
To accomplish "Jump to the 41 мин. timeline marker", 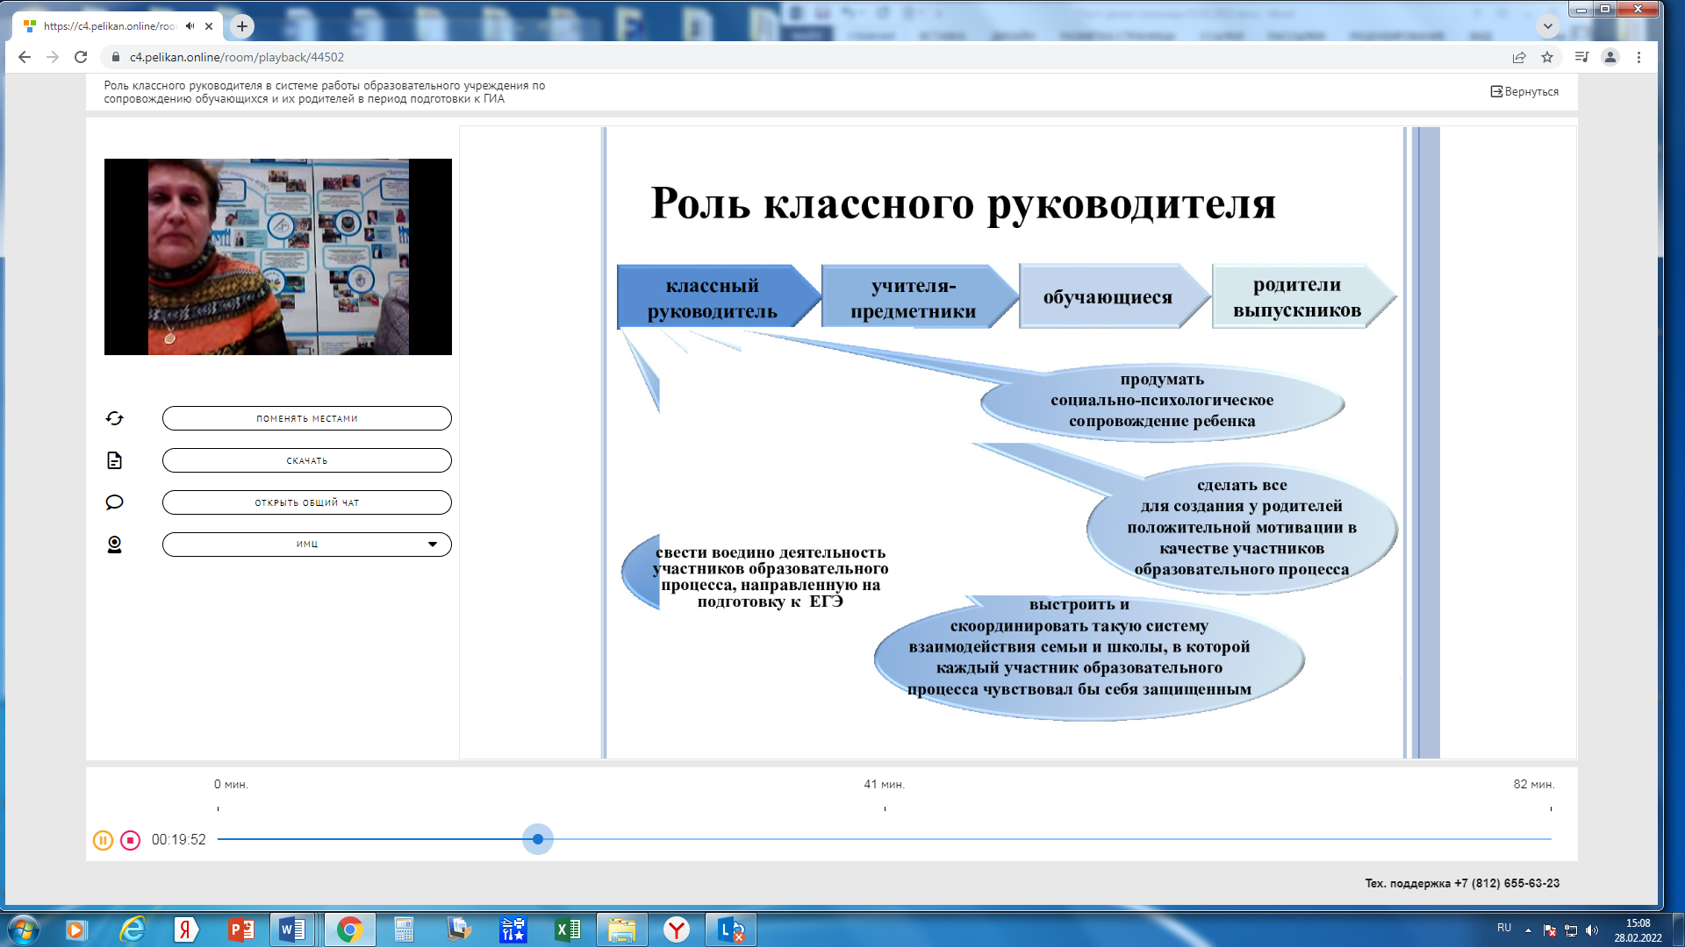I will (x=884, y=784).
